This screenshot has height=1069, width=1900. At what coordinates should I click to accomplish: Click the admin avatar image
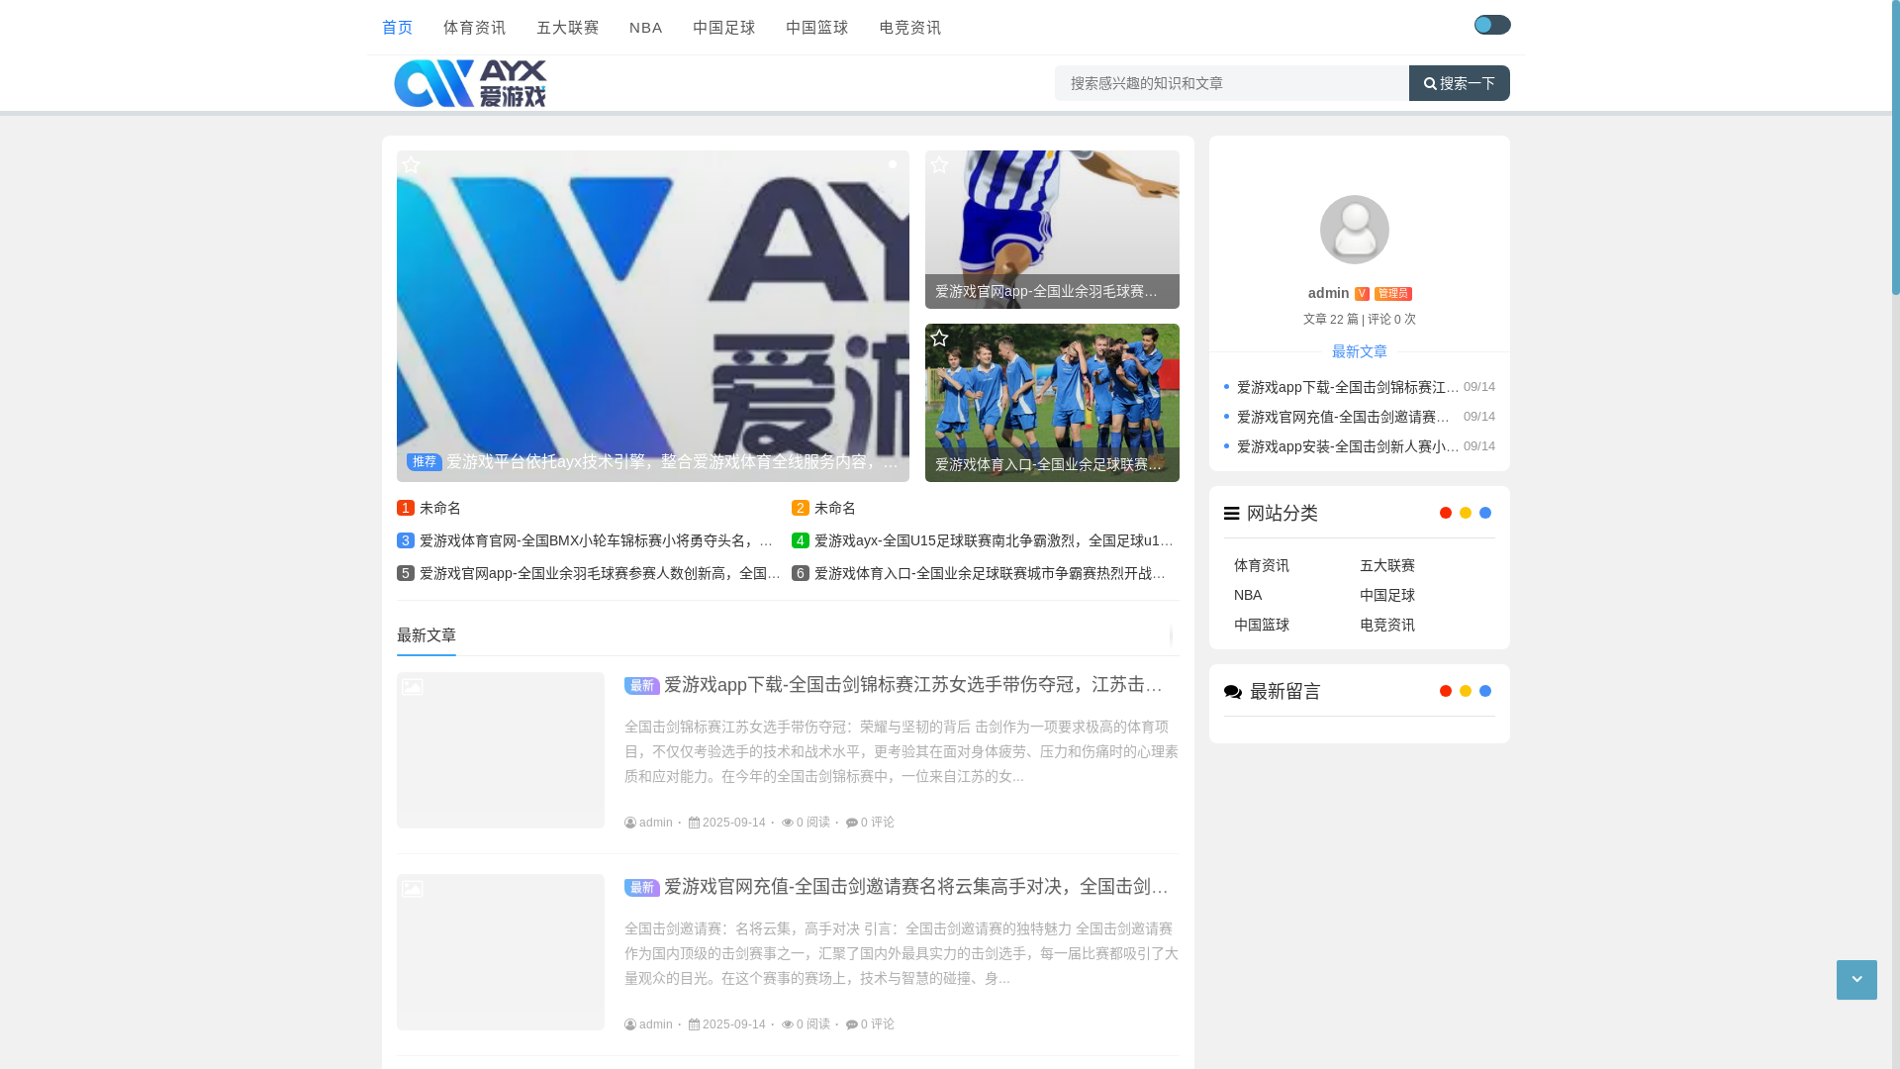pyautogui.click(x=1355, y=230)
